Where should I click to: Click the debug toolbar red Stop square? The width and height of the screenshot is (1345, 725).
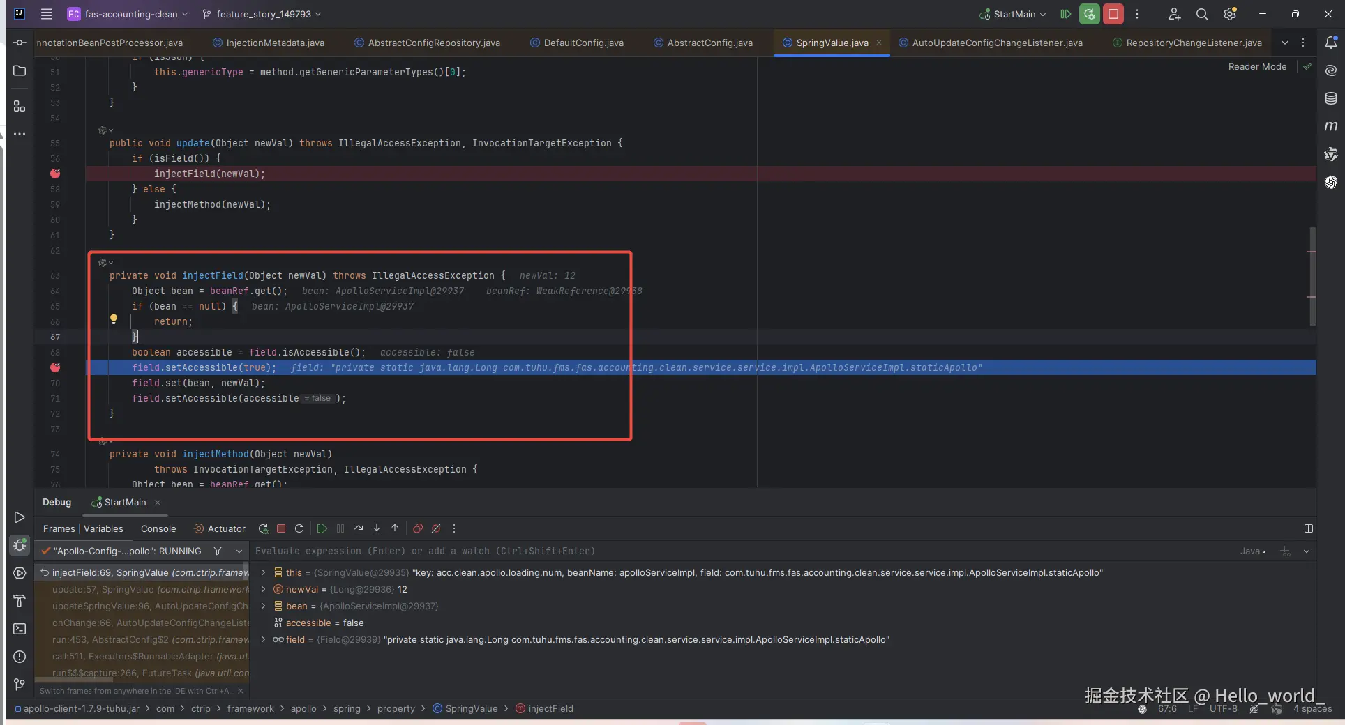tap(281, 528)
